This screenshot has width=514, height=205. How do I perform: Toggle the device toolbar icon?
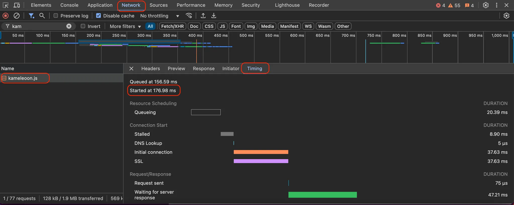[17, 5]
